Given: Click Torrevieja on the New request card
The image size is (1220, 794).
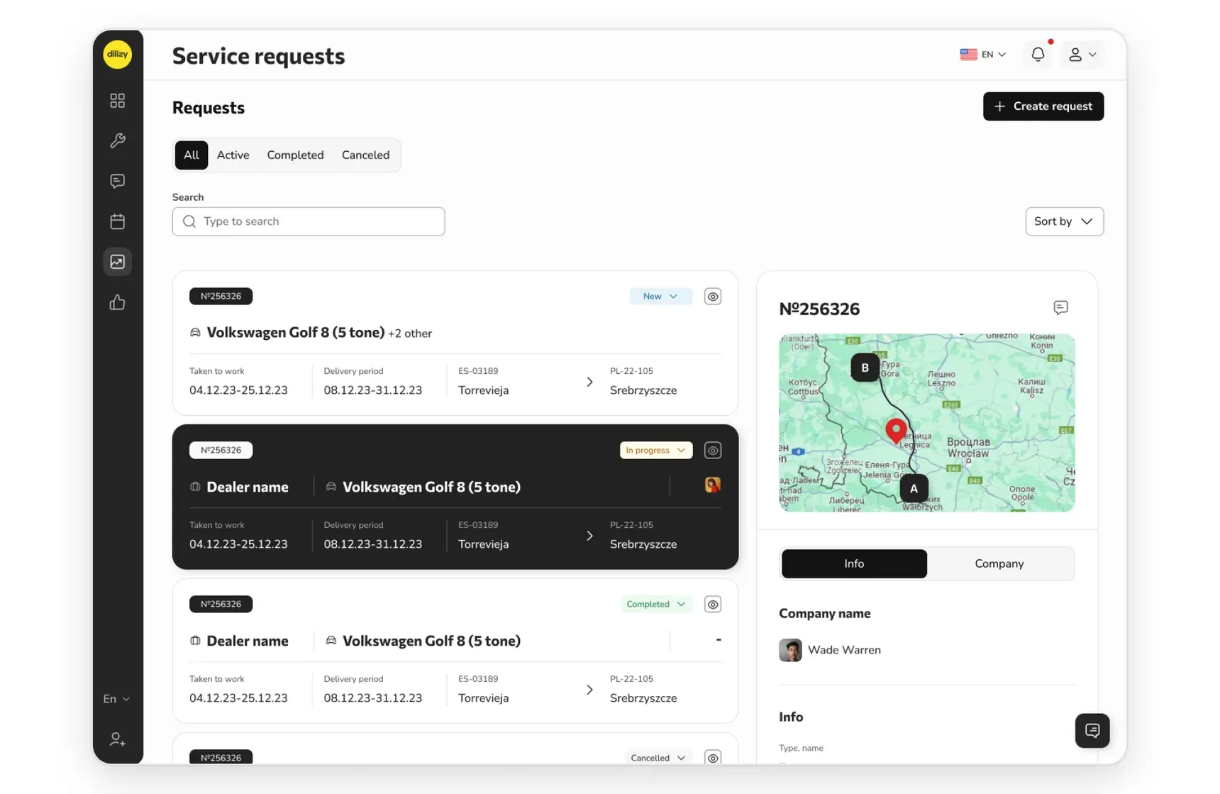Looking at the screenshot, I should [x=483, y=390].
